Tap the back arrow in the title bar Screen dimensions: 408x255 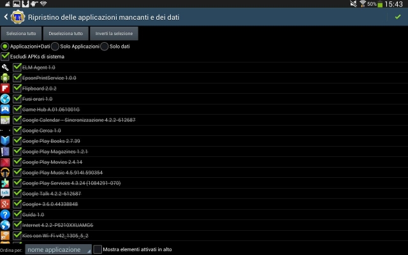click(x=6, y=17)
